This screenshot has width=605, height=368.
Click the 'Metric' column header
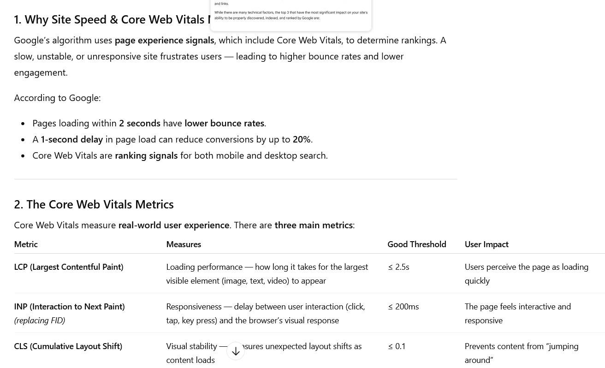(x=26, y=244)
